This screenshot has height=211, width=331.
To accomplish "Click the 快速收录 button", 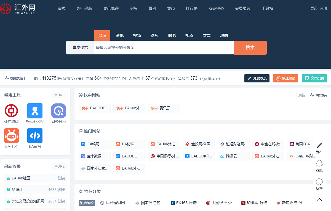I will click(286, 78).
